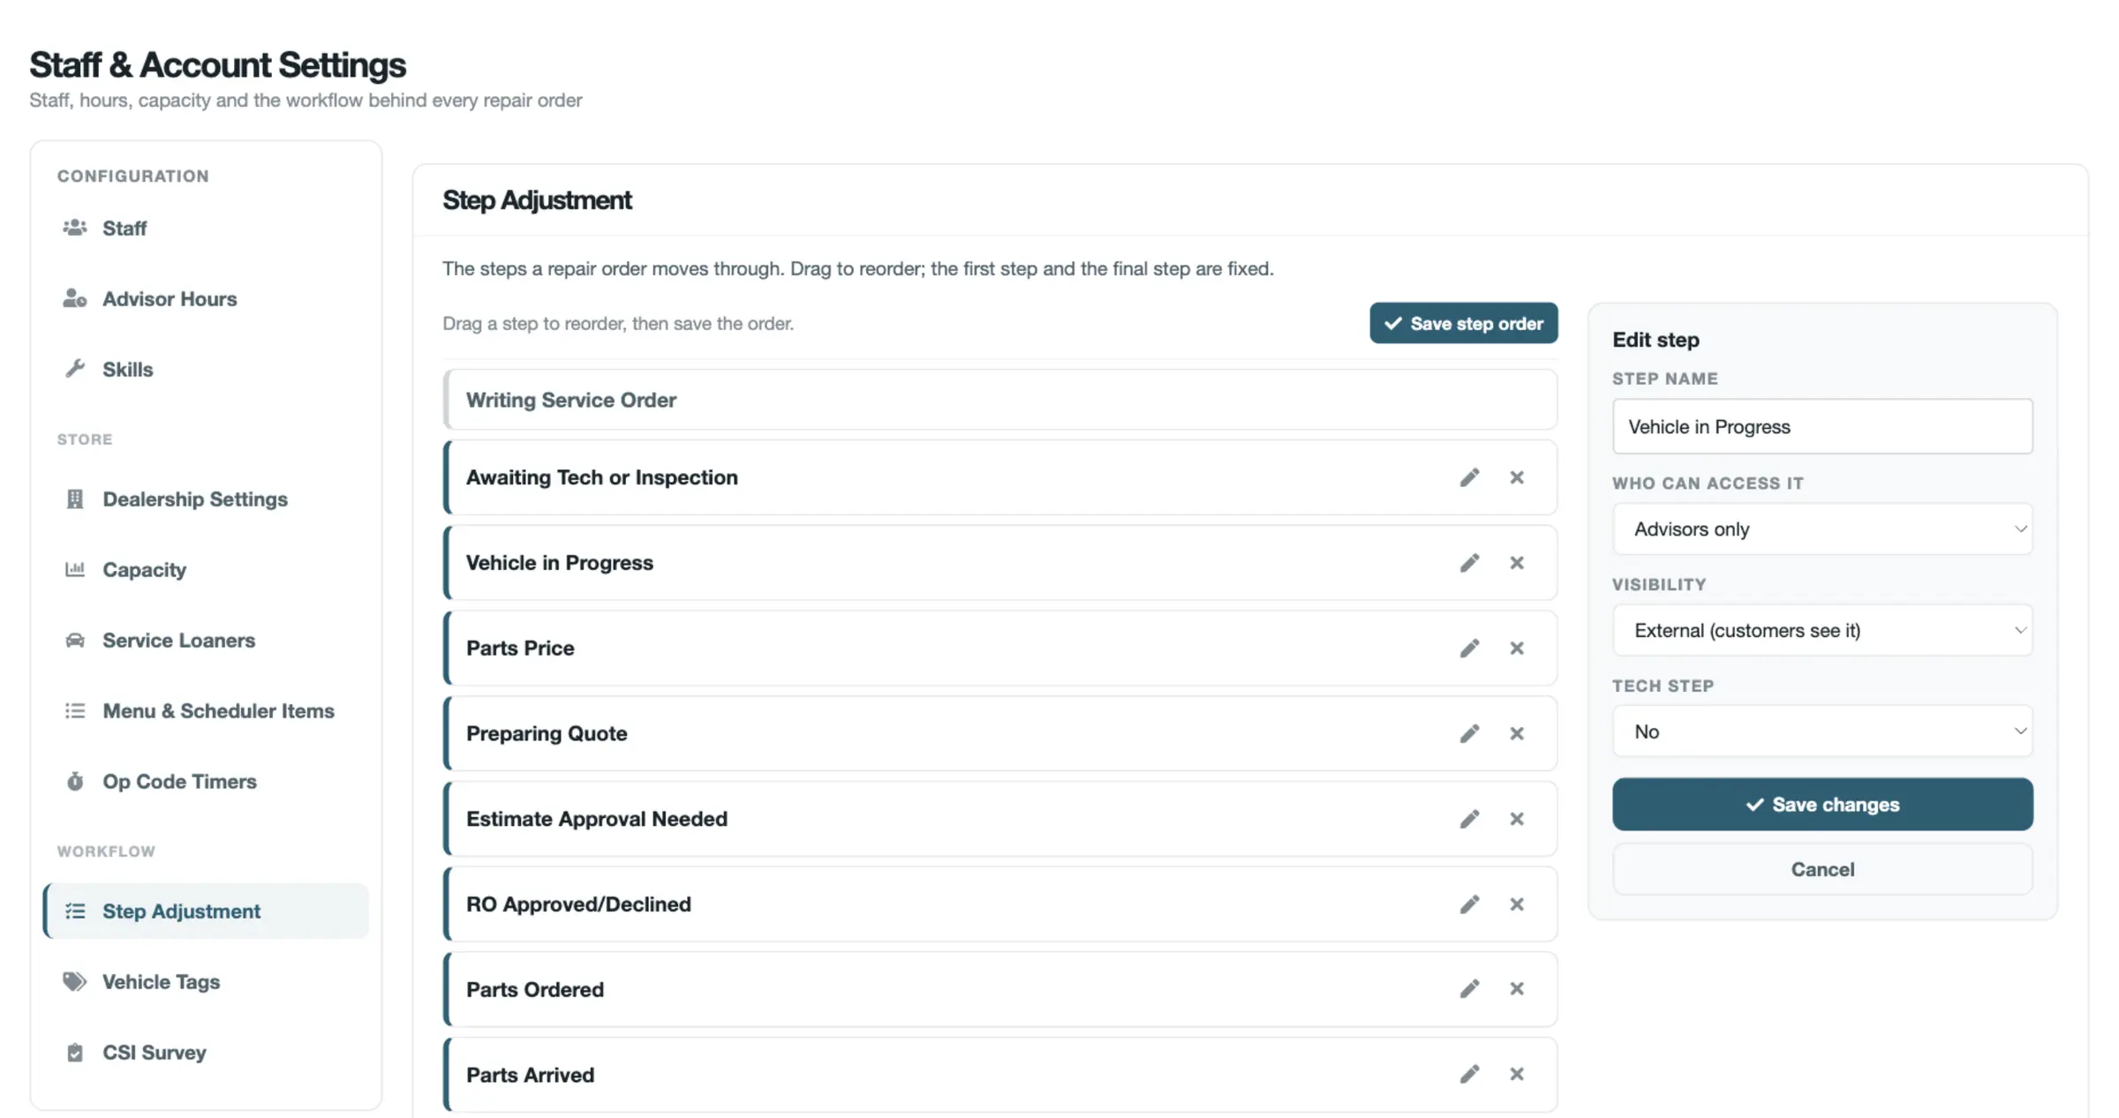Image resolution: width=2119 pixels, height=1118 pixels.
Task: Click the pencil icon for Vehicle in Progress
Action: 1469,563
